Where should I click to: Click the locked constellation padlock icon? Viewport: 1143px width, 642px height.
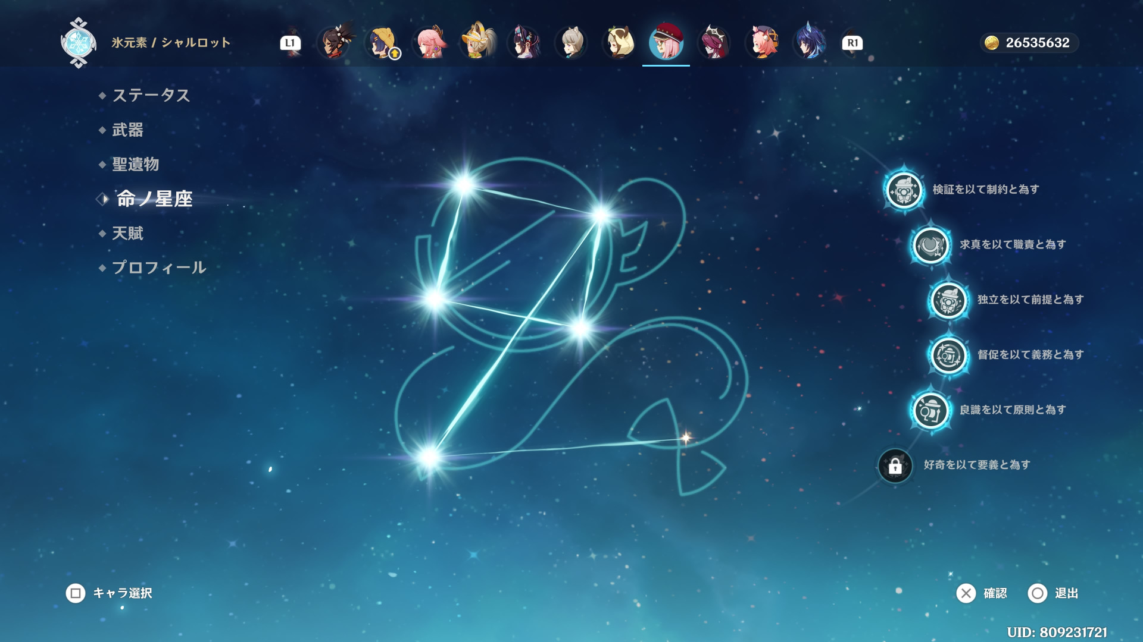[895, 466]
